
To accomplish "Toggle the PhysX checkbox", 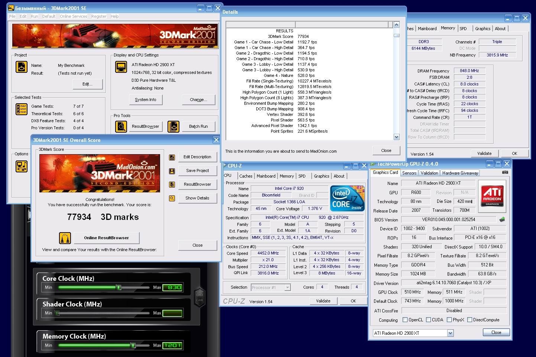I will pos(449,320).
